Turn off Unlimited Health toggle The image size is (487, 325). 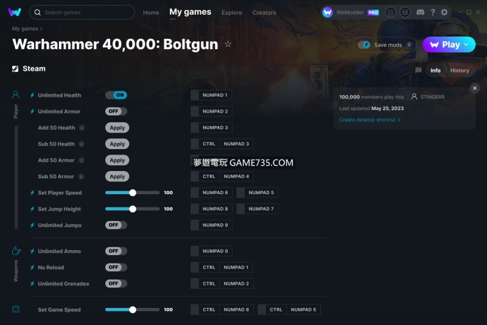tap(116, 95)
